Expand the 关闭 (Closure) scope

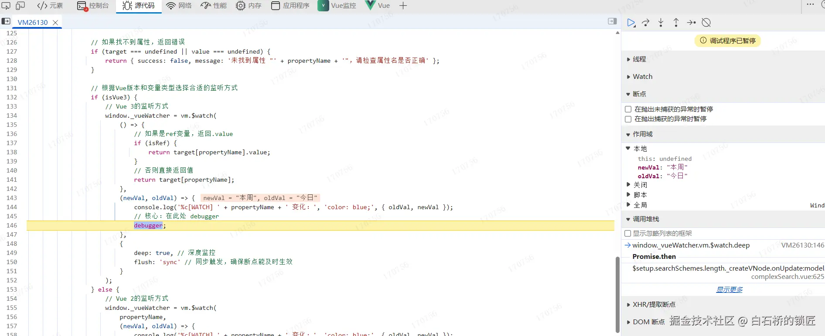tap(628, 185)
